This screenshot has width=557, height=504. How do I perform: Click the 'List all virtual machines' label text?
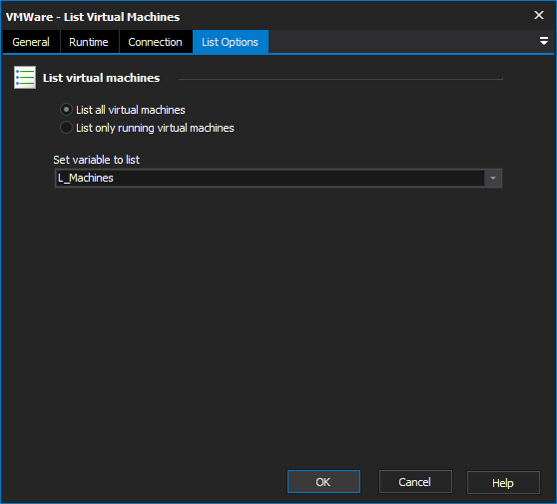pyautogui.click(x=131, y=110)
